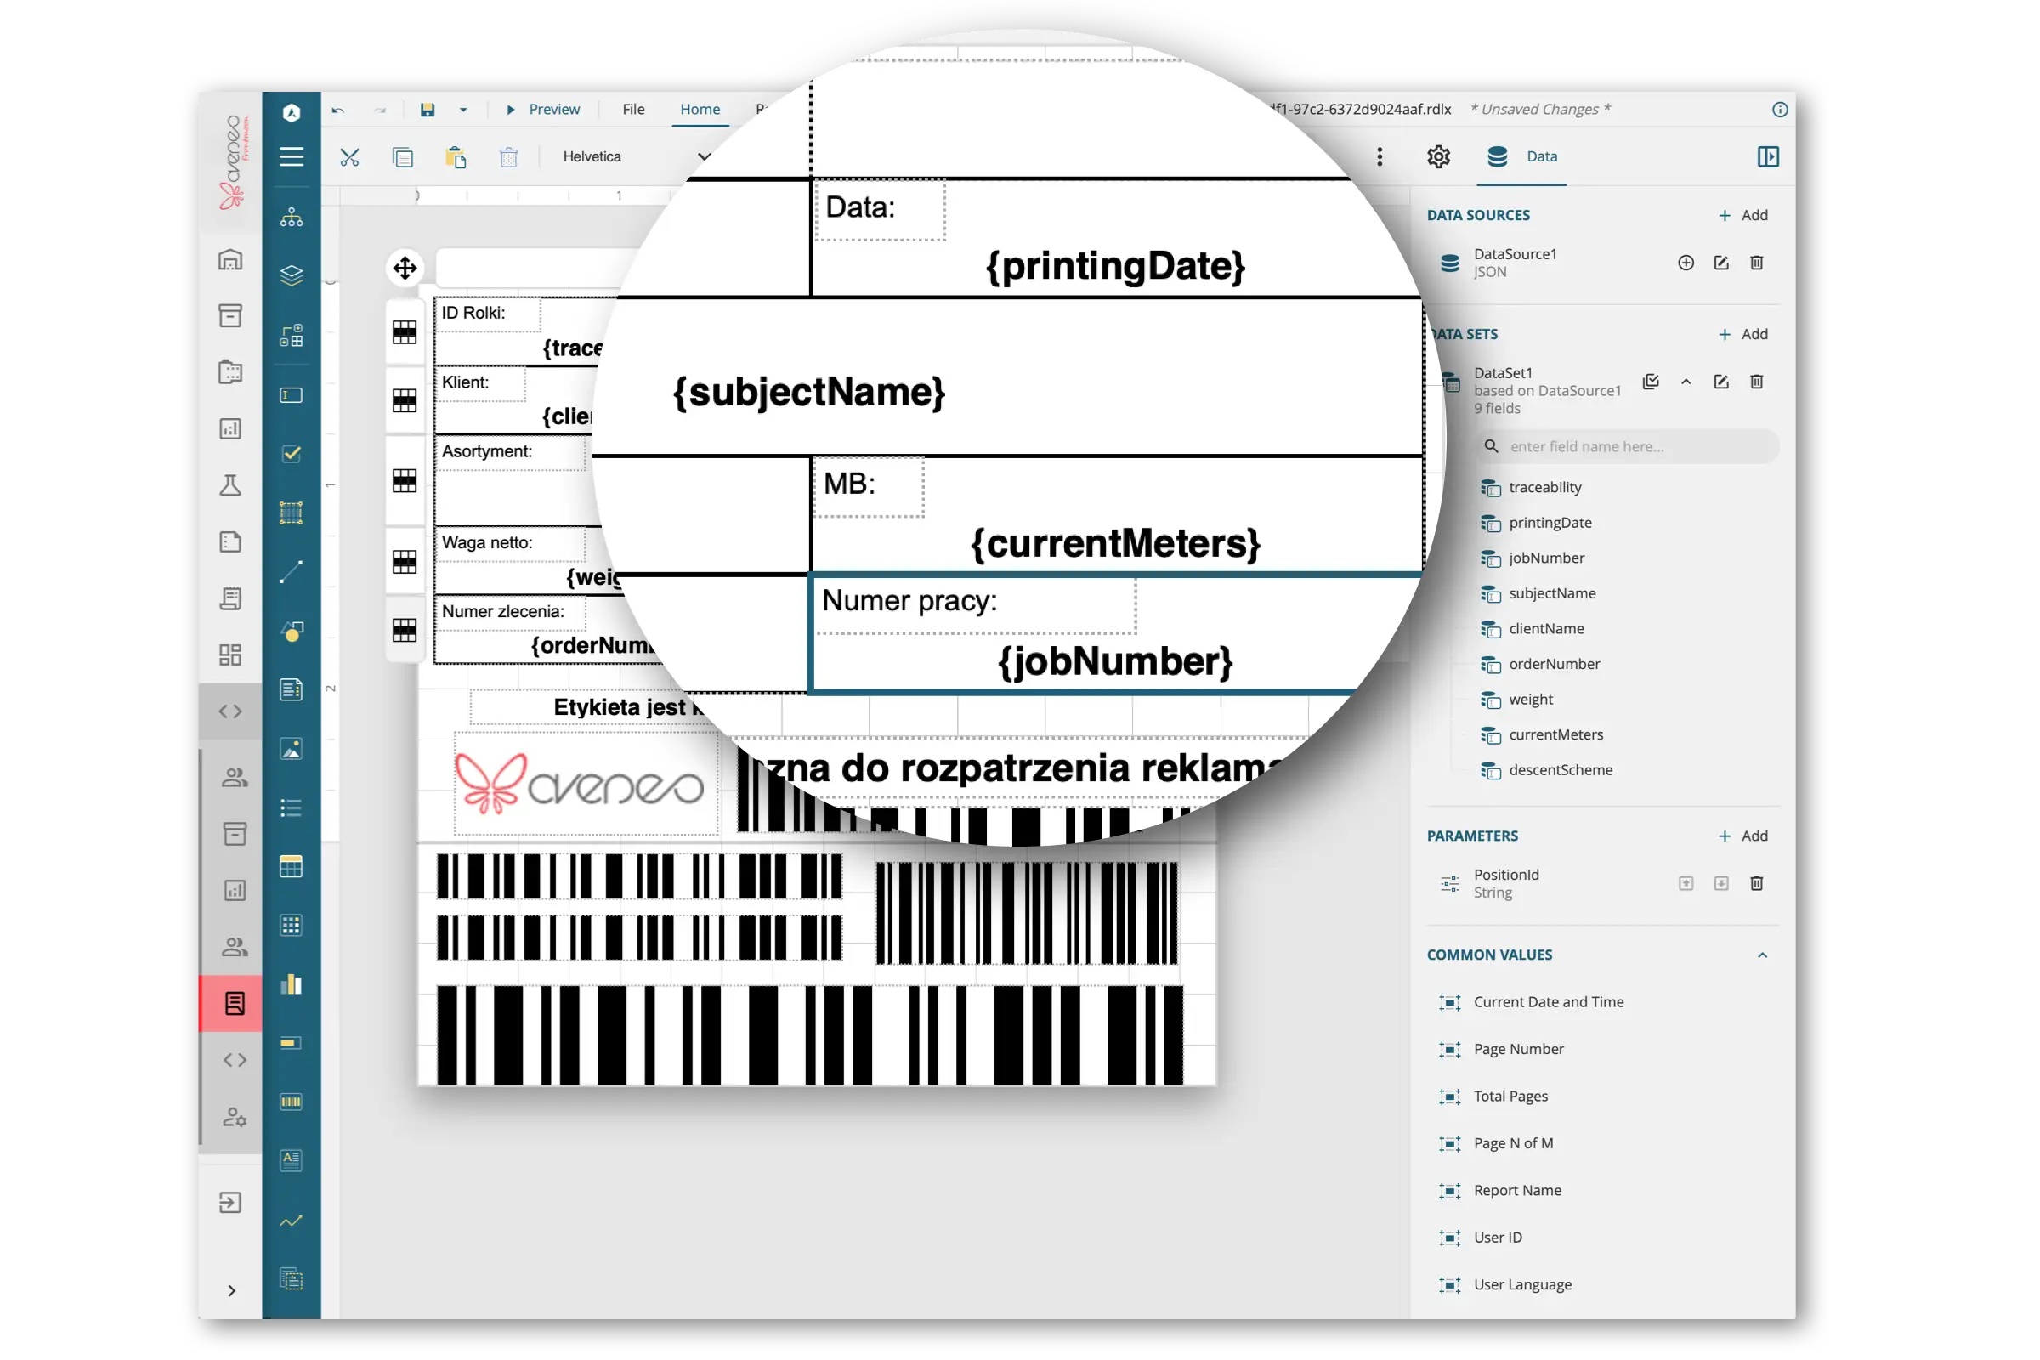This screenshot has width=2040, height=1360.
Task: Collapse the Common Values section
Action: pyautogui.click(x=1761, y=955)
